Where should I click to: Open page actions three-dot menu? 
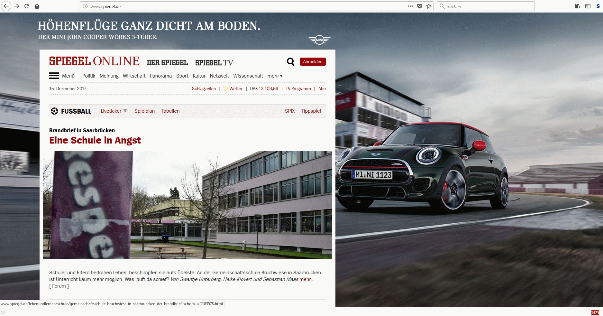(x=411, y=6)
